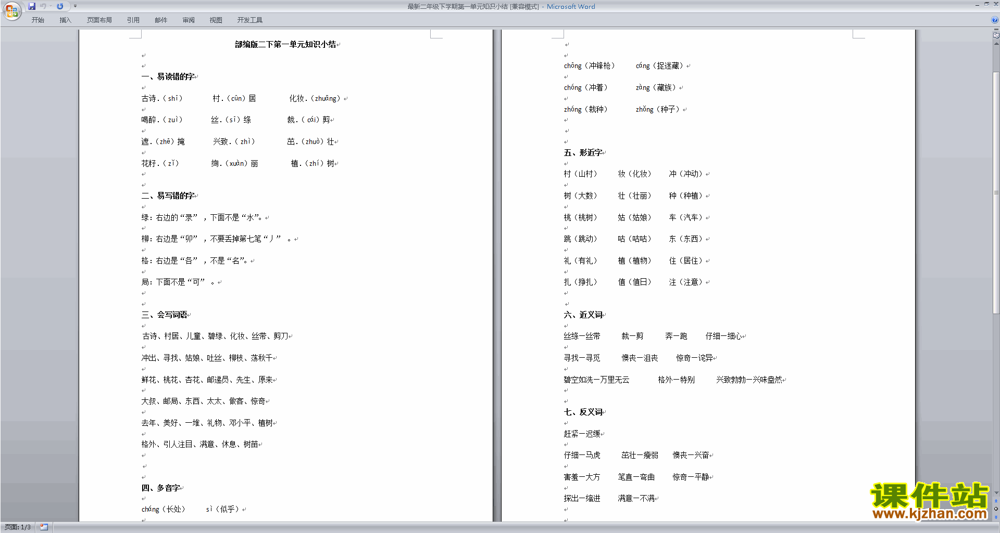Image resolution: width=1000 pixels, height=533 pixels.
Task: Expand Customize Quick Access Toolbar dropdown
Action: tap(75, 6)
